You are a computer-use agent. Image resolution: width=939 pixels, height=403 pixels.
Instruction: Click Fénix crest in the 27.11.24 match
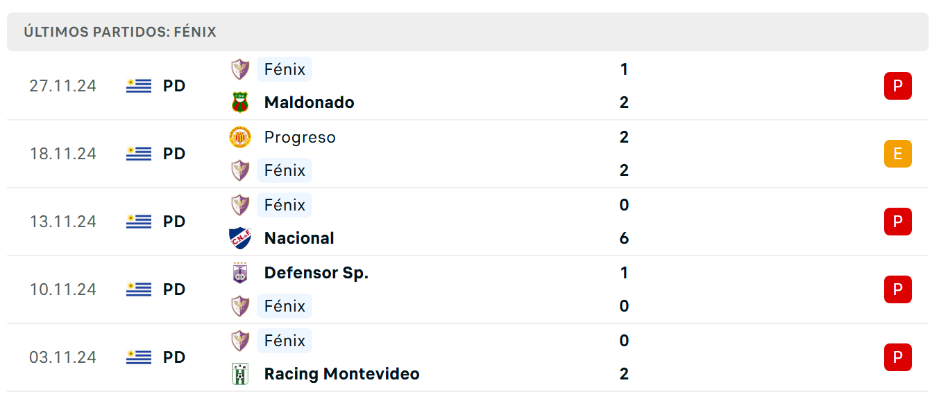pos(240,69)
